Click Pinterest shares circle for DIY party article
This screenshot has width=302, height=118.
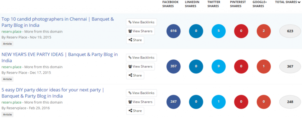241,102
